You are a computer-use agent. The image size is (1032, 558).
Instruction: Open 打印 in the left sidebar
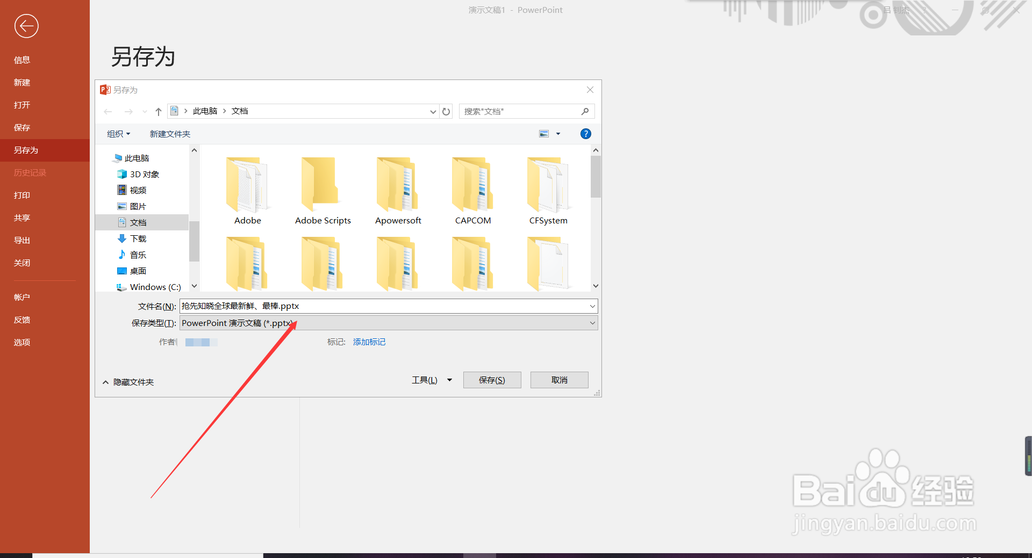coord(22,195)
